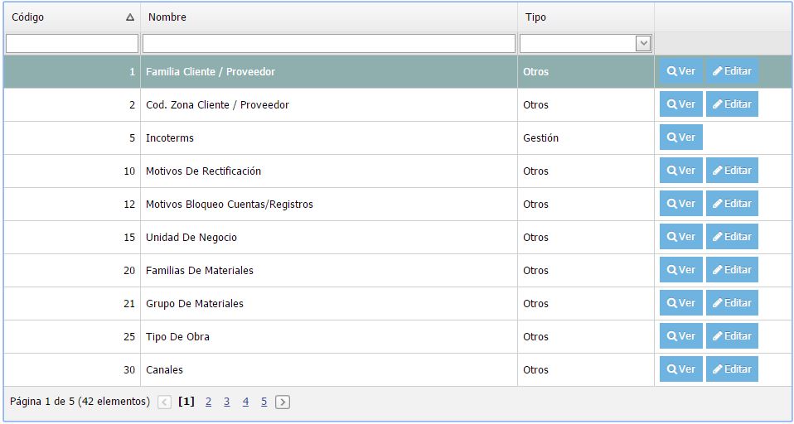The width and height of the screenshot is (794, 424).
Task: Click the Tipo column header
Action: point(585,17)
